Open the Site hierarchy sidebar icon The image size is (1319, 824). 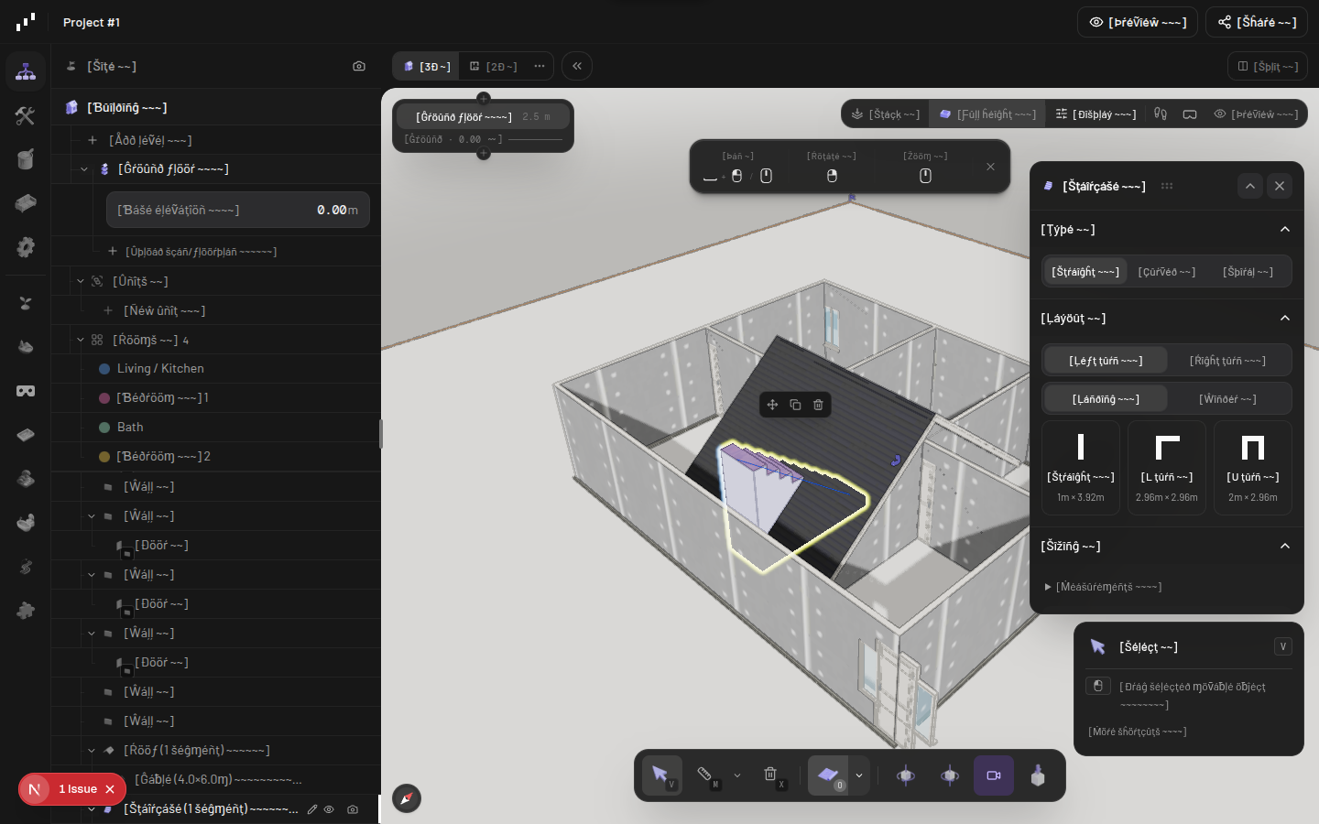pyautogui.click(x=26, y=71)
